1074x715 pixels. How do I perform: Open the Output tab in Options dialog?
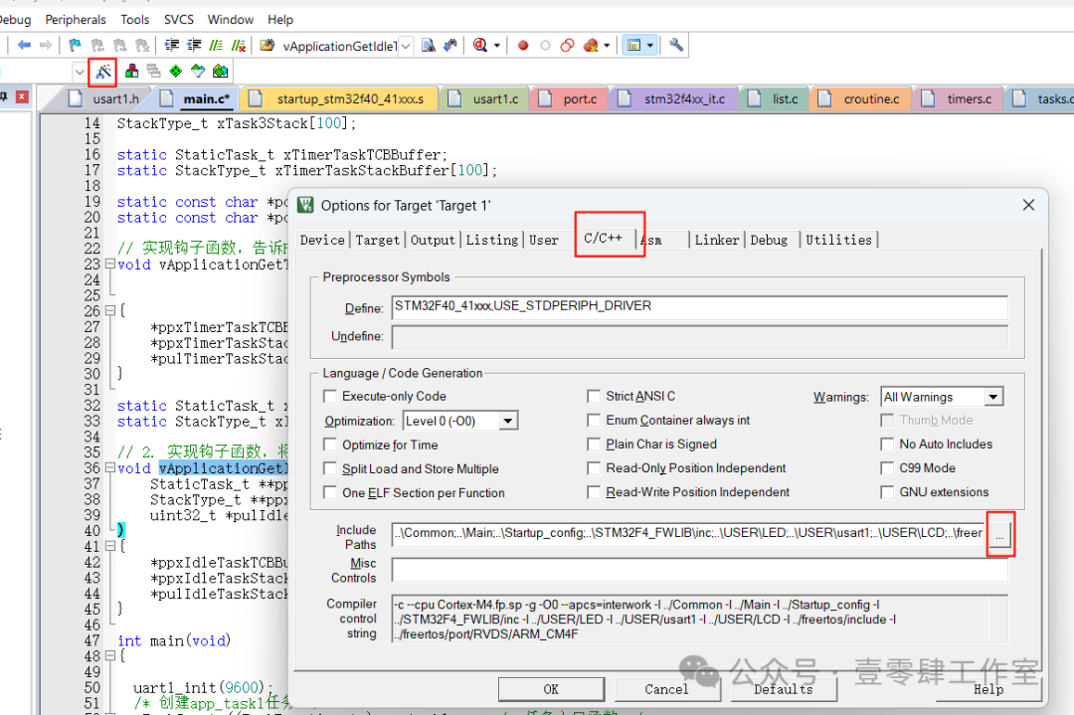tap(433, 240)
